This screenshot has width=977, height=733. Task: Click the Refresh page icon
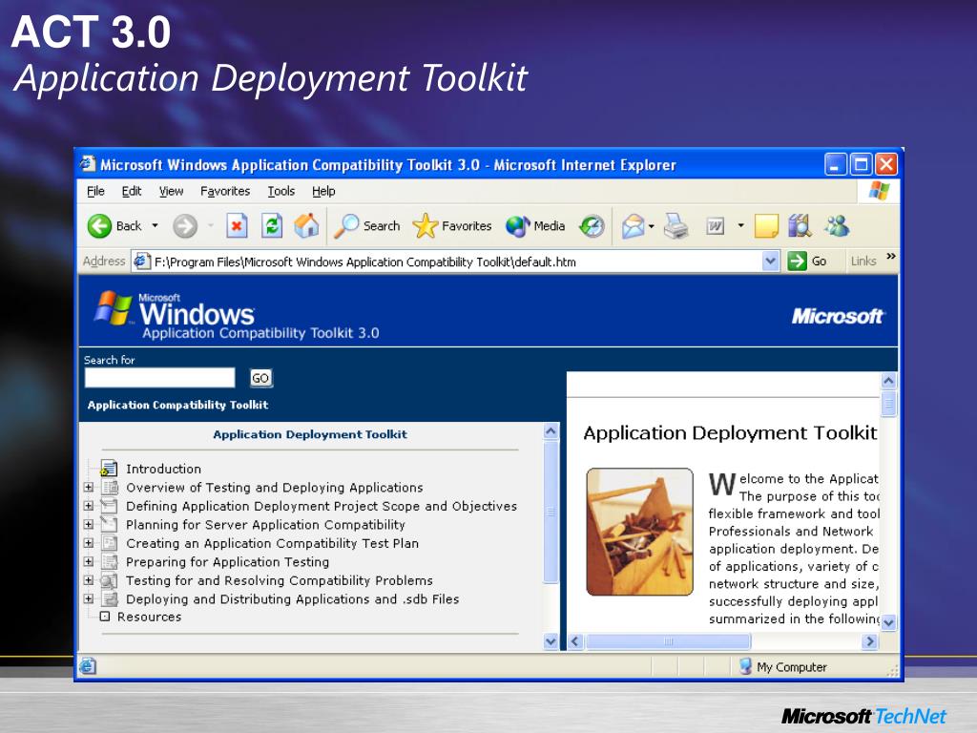tap(272, 225)
